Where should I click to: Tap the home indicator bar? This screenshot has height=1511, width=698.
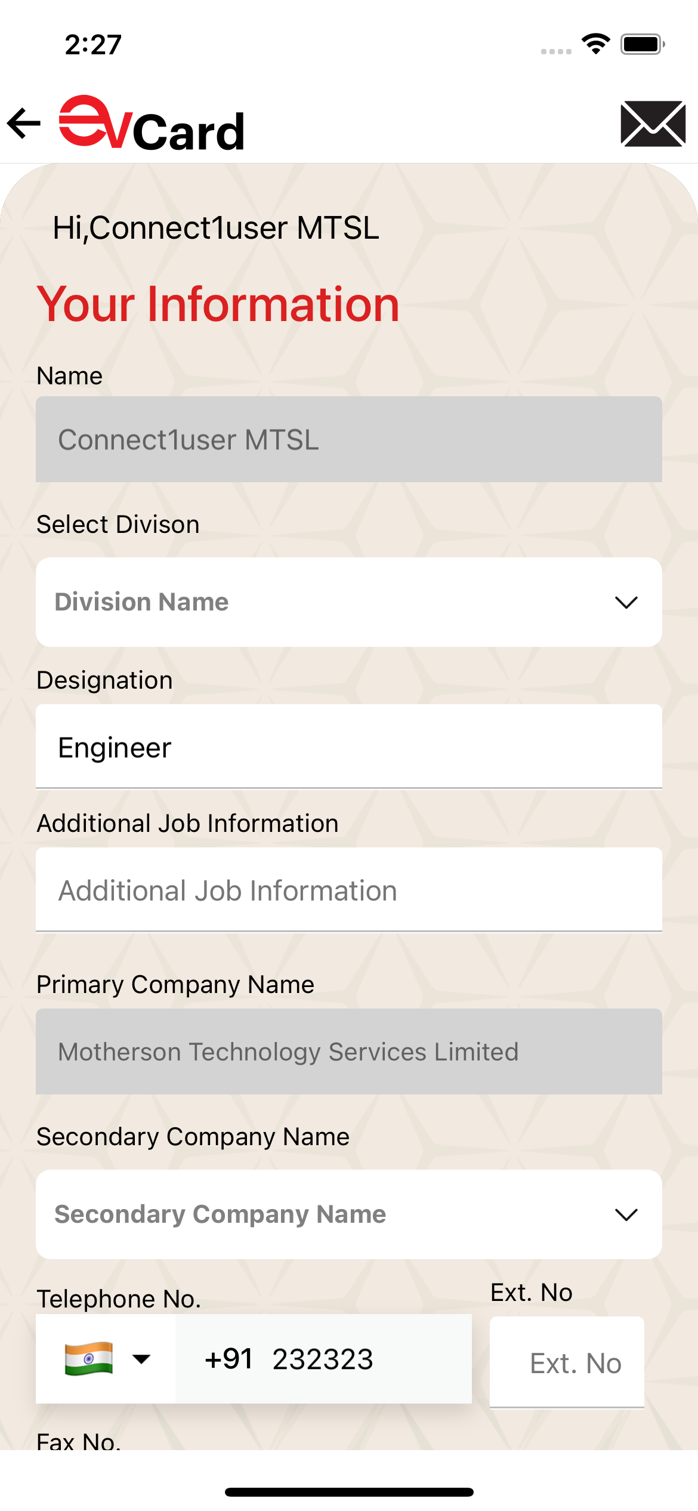point(349,1492)
